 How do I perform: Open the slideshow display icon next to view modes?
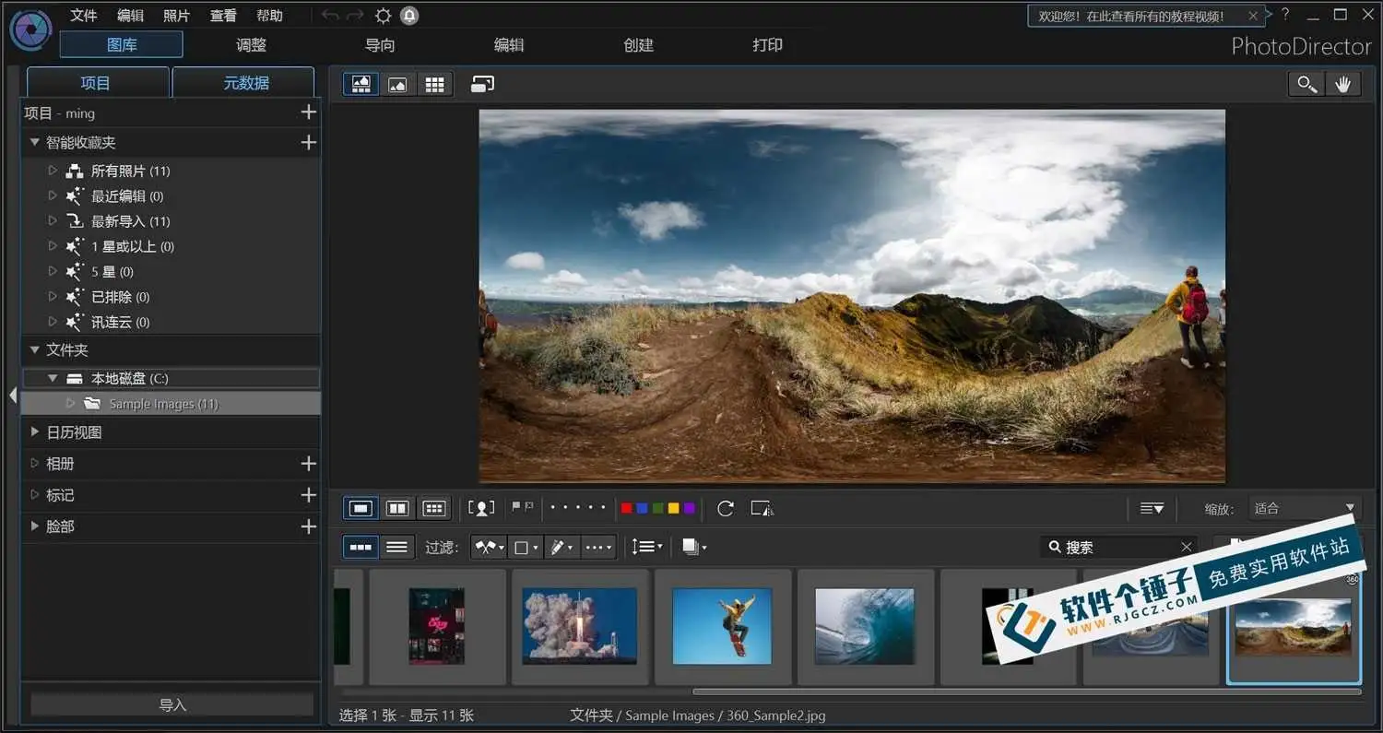point(482,84)
